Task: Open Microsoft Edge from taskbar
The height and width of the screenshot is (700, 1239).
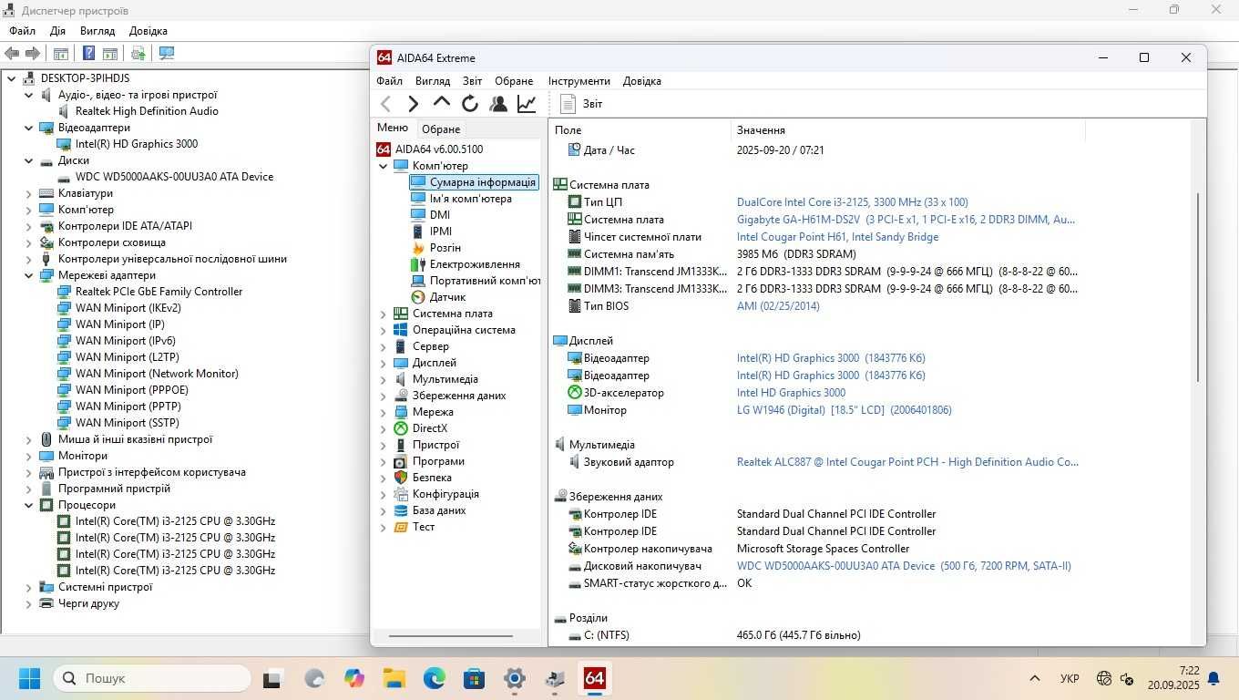Action: coord(435,679)
